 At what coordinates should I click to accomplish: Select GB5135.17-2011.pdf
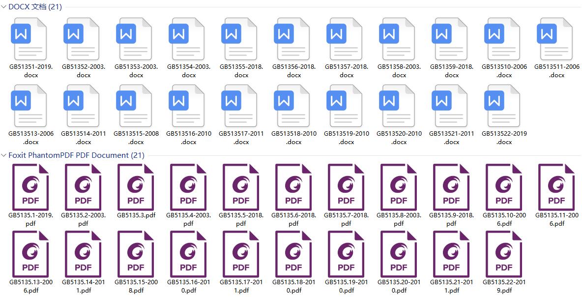(x=240, y=255)
